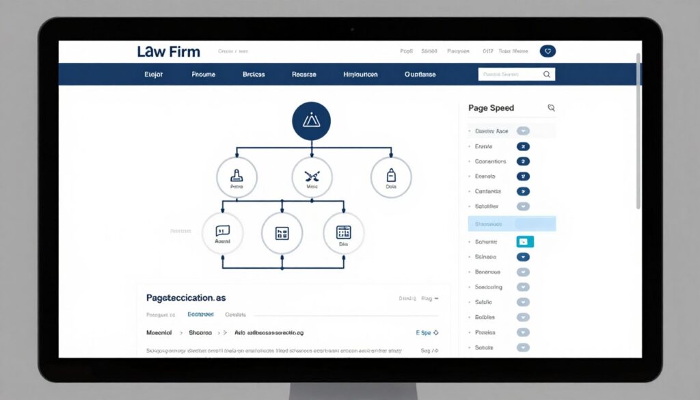The width and height of the screenshot is (700, 400).
Task: Click the Pagetecccication.as heading
Action: [186, 297]
